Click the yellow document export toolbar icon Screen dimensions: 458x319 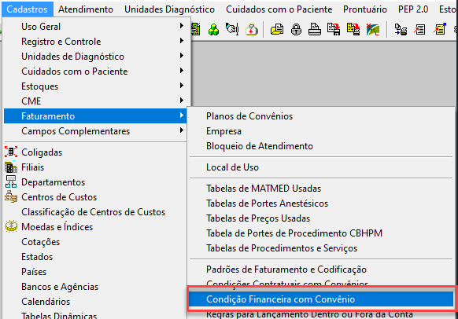353,29
